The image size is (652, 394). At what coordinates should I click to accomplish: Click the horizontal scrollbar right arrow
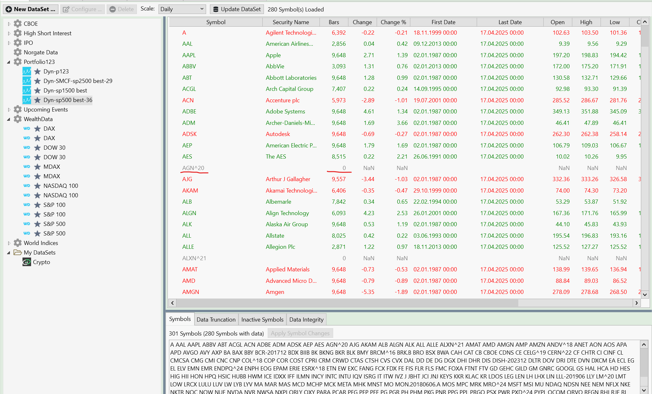click(636, 303)
